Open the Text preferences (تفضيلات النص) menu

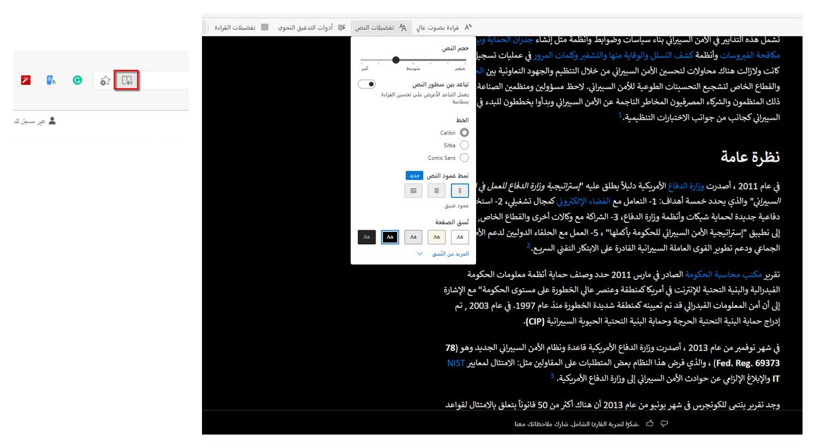pos(381,27)
